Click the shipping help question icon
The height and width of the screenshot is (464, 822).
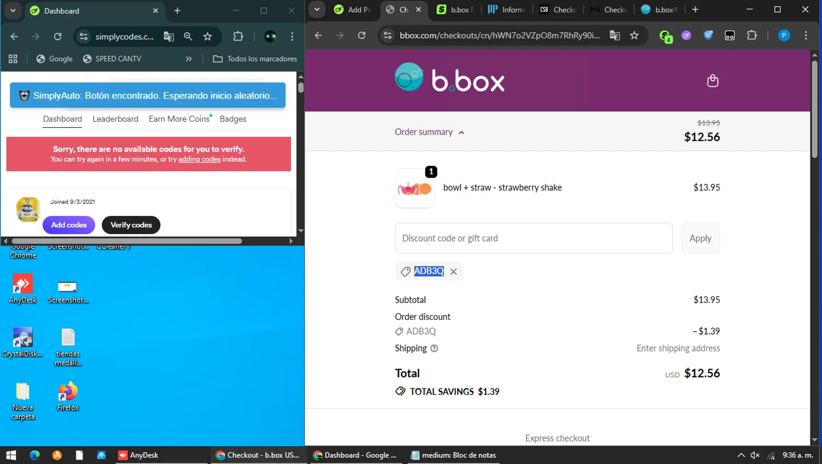pyautogui.click(x=434, y=348)
